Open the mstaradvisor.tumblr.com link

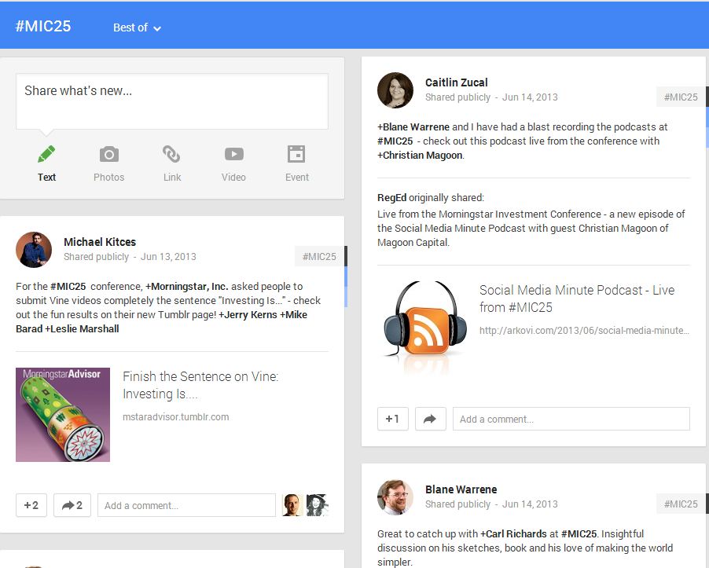176,416
